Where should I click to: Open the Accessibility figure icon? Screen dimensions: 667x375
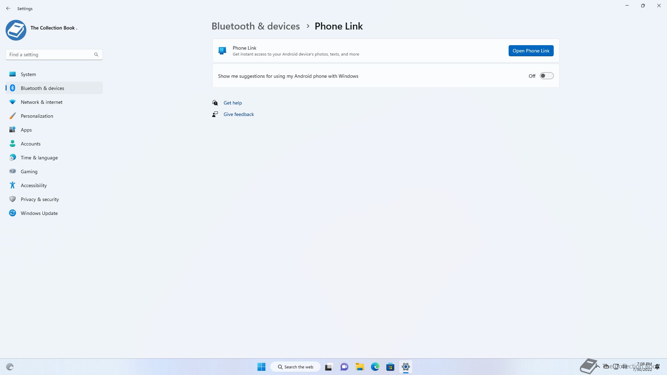13,185
